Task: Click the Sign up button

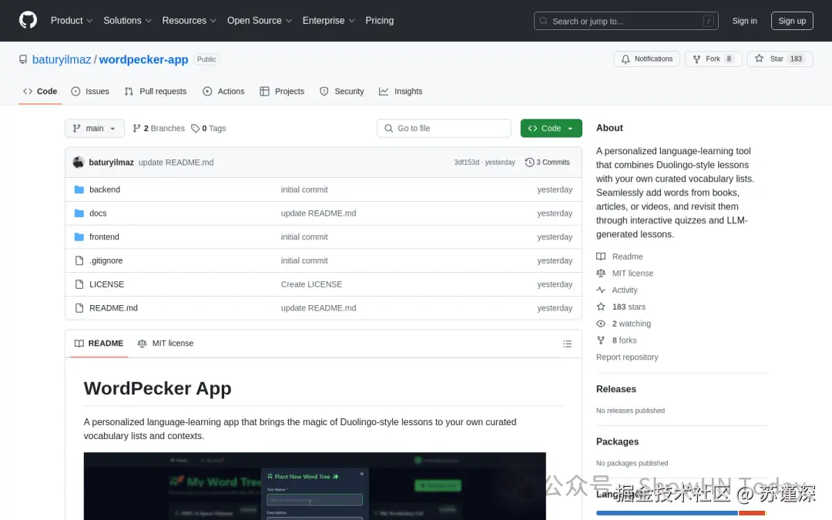Action: point(792,21)
